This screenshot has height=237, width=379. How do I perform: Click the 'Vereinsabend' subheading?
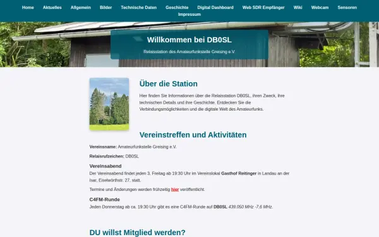click(x=105, y=166)
